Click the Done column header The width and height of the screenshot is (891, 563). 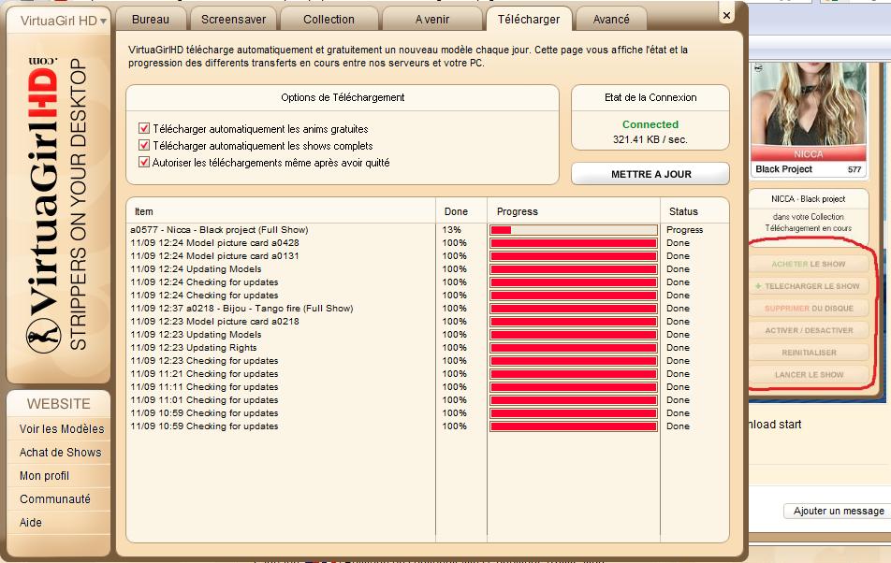[x=457, y=211]
